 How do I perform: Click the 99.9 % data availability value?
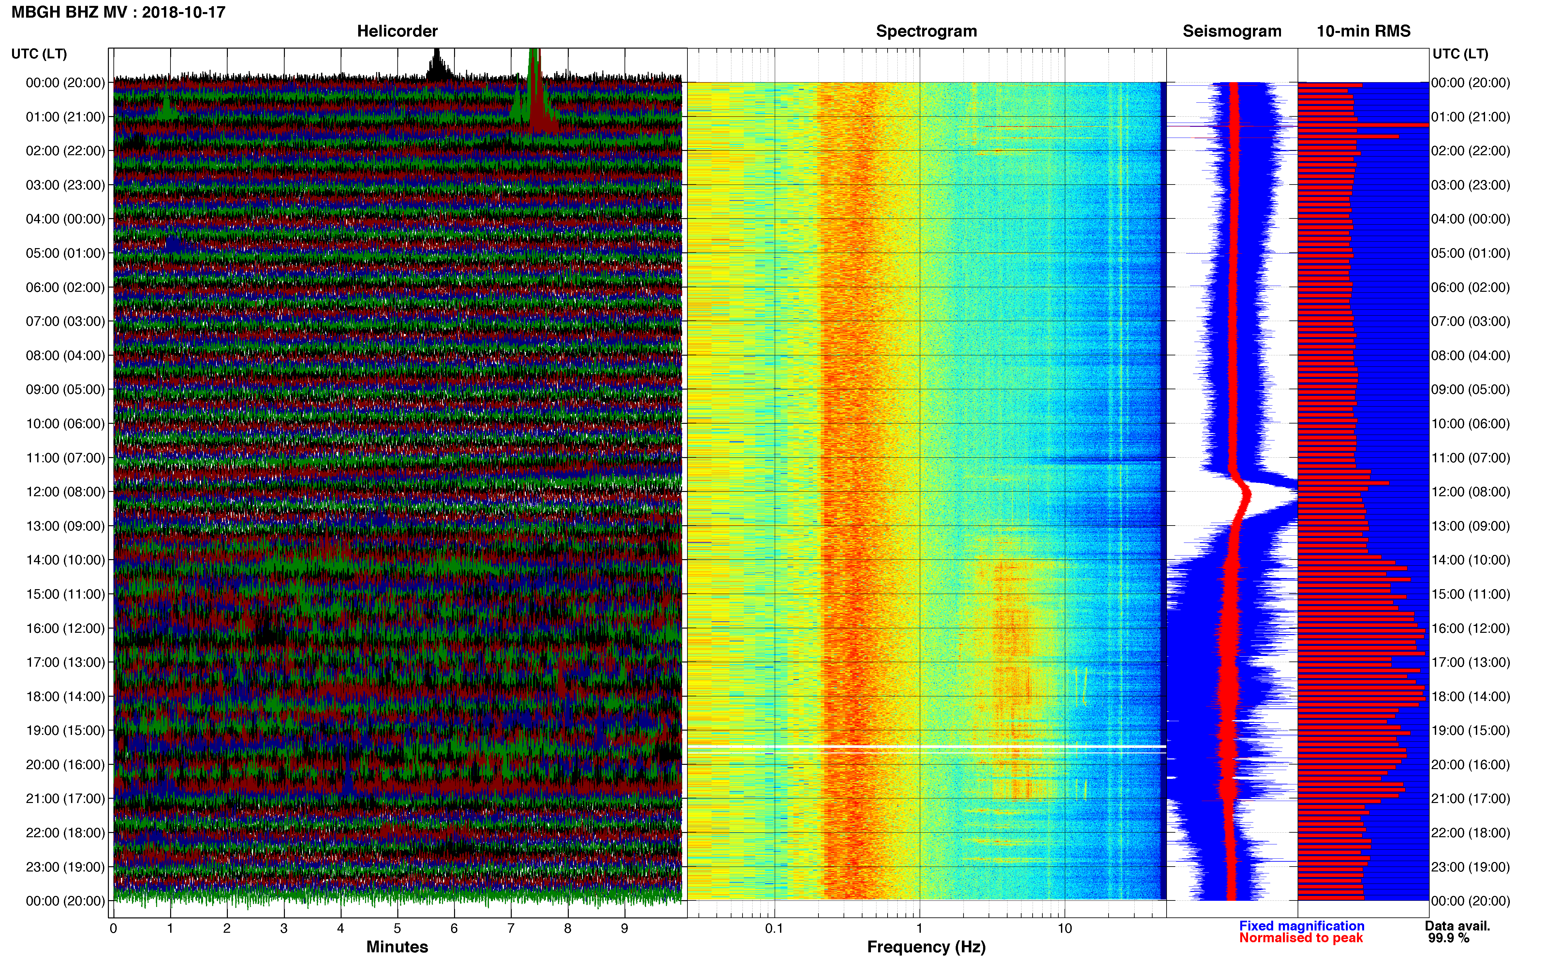coord(1449,938)
